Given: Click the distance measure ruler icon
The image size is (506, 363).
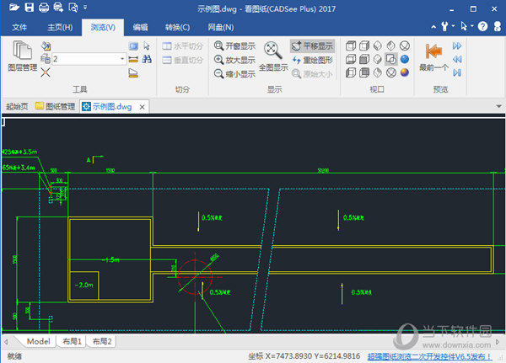Looking at the screenshot, I should click(133, 59).
